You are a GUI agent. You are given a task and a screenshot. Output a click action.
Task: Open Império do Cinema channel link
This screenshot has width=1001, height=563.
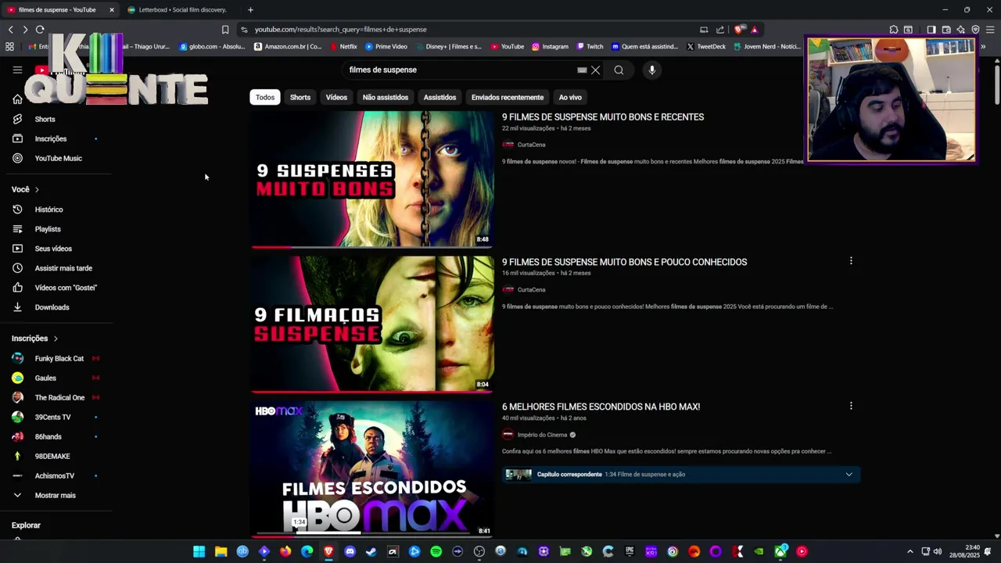(542, 435)
